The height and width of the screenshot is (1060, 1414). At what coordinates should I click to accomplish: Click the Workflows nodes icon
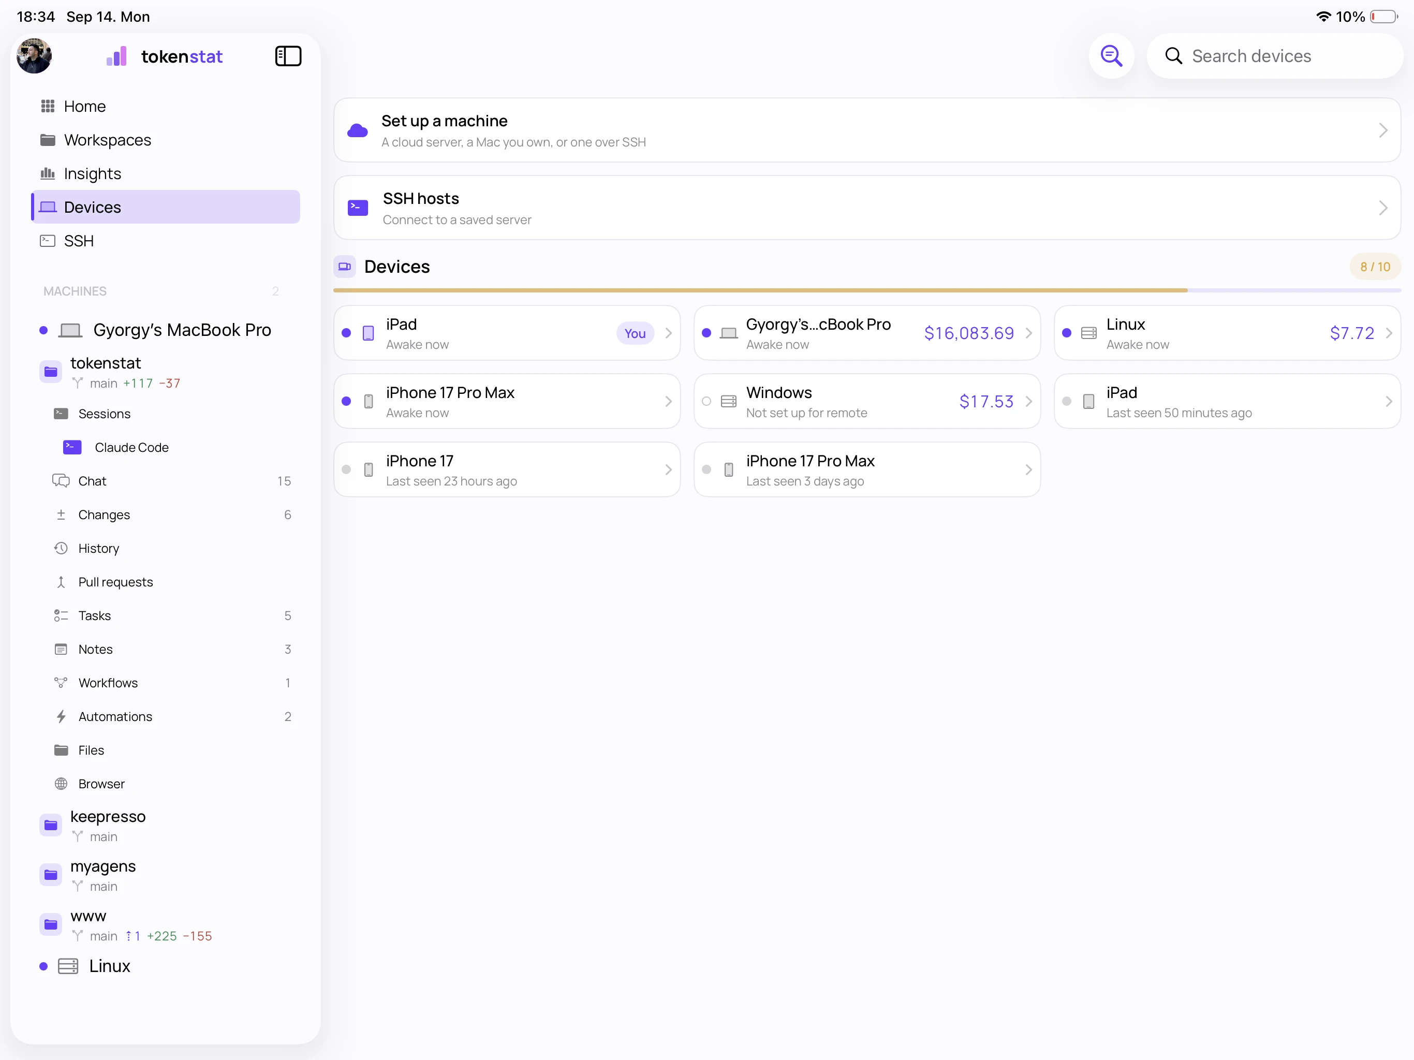pyautogui.click(x=61, y=683)
